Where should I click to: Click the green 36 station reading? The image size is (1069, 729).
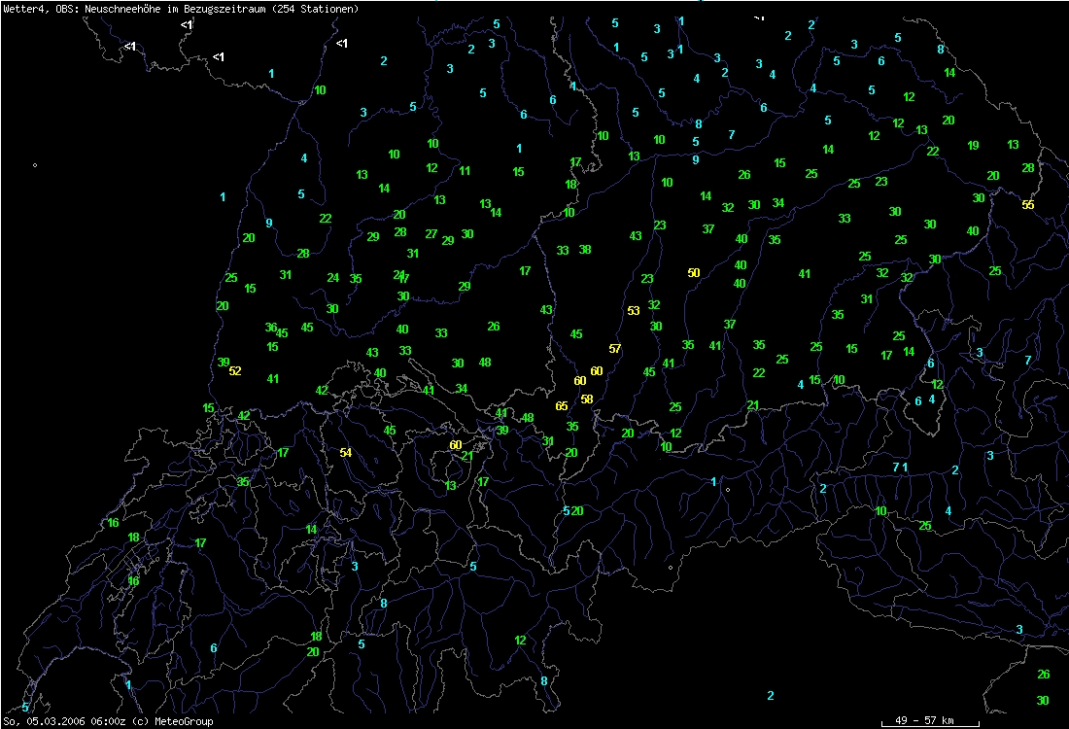pyautogui.click(x=271, y=328)
